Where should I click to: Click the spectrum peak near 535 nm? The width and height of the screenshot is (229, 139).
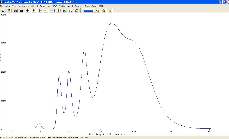click(x=112, y=23)
